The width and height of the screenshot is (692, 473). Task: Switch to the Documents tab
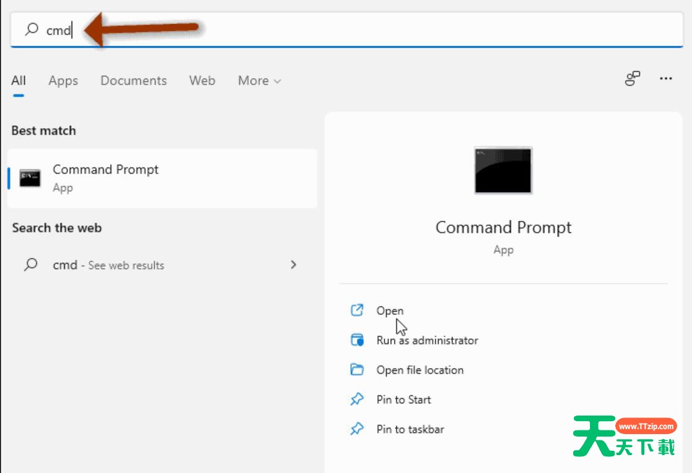click(x=134, y=81)
